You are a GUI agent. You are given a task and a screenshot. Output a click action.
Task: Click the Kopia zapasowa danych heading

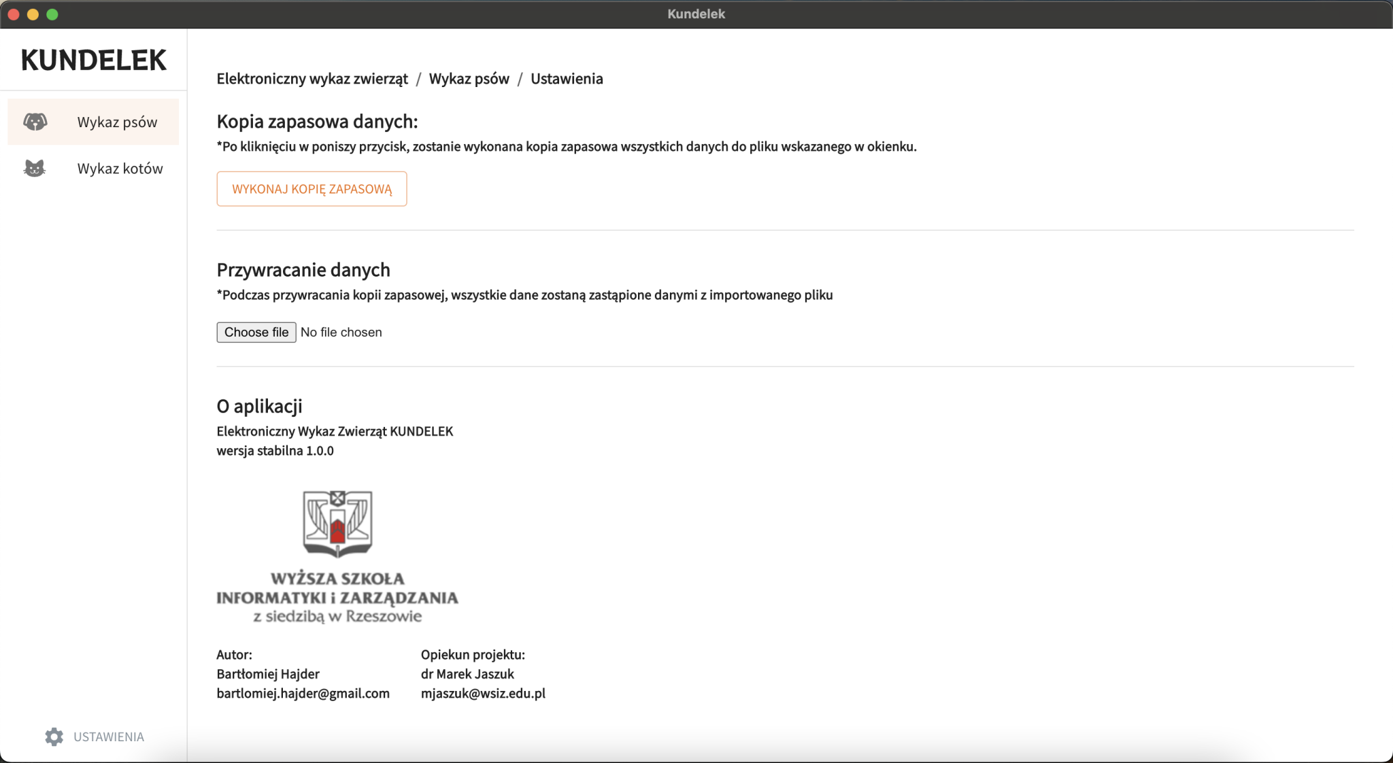317,122
